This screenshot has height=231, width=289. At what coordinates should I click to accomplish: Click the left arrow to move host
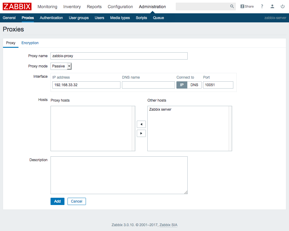click(x=141, y=124)
